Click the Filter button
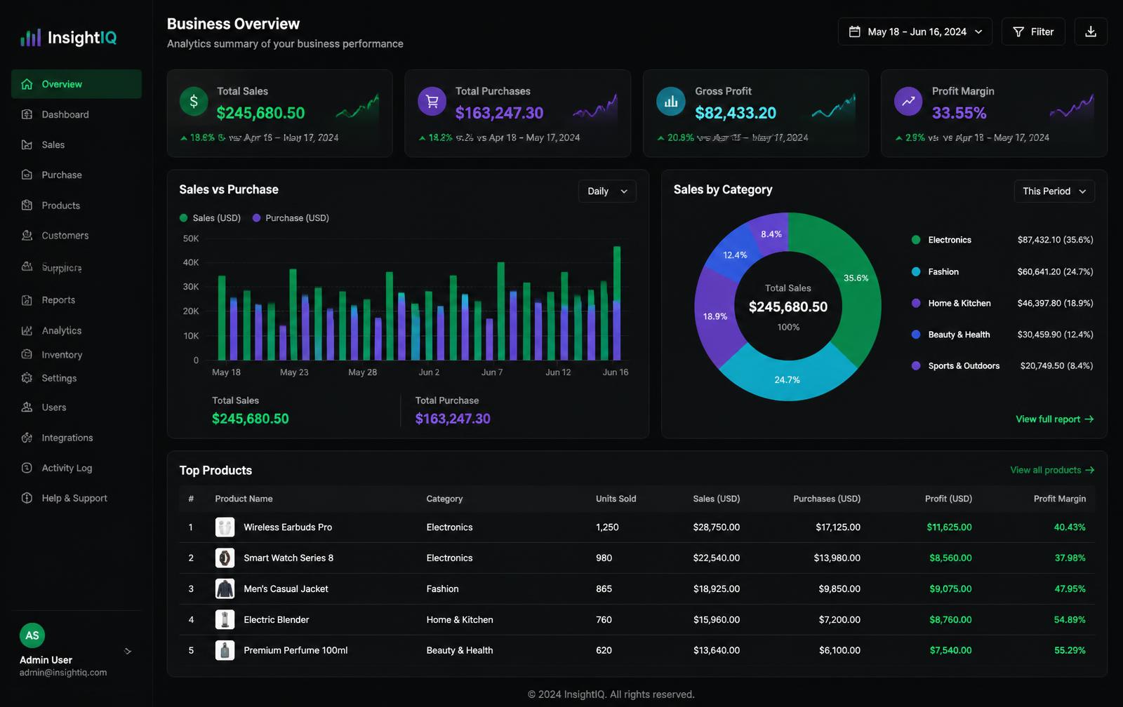 [x=1033, y=32]
